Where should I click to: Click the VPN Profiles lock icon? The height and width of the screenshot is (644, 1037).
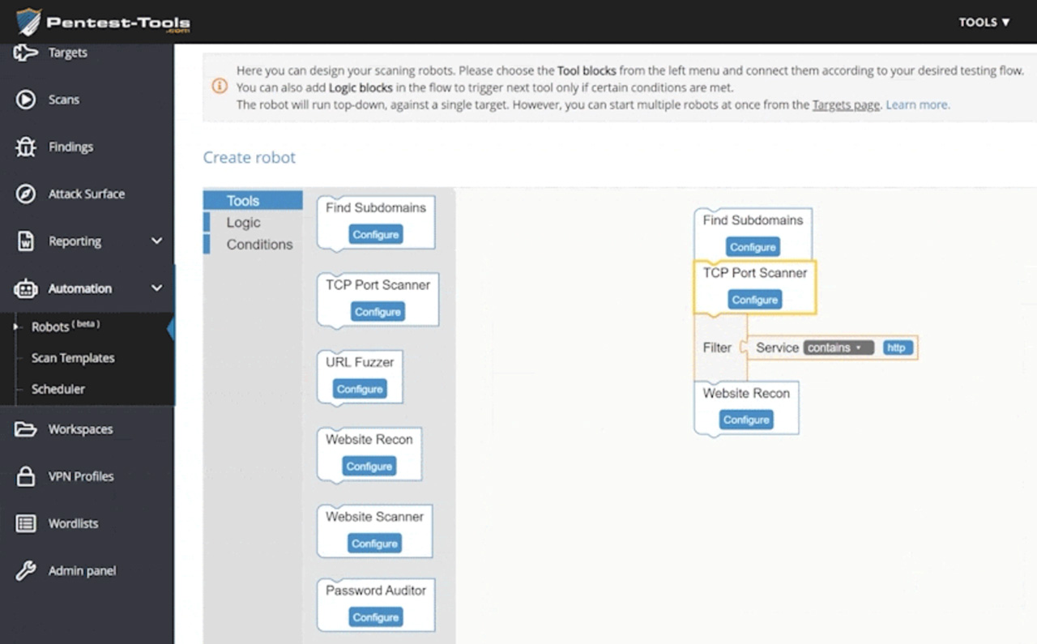26,476
